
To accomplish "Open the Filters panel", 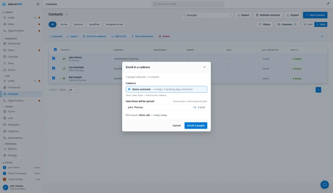I will (264, 24).
